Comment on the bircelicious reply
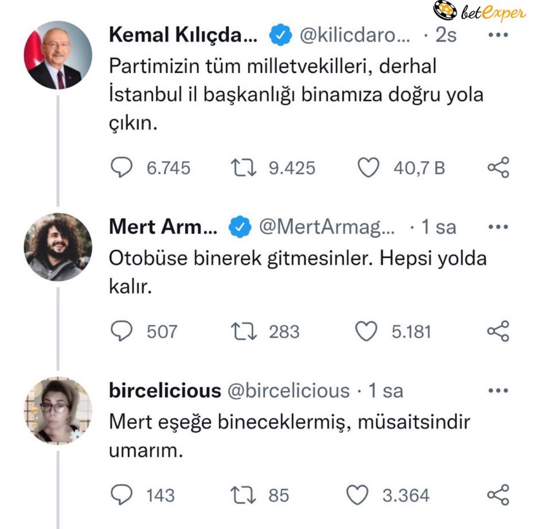This screenshot has height=529, width=535. pyautogui.click(x=121, y=495)
